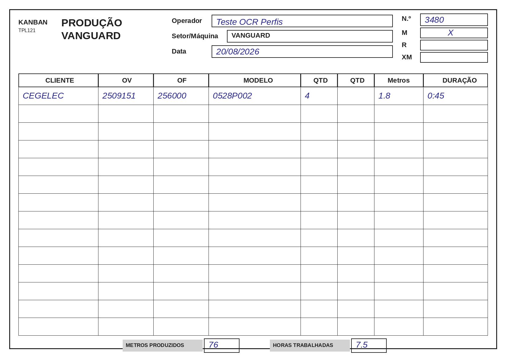
Task: Click the Data label
Action: click(x=179, y=51)
